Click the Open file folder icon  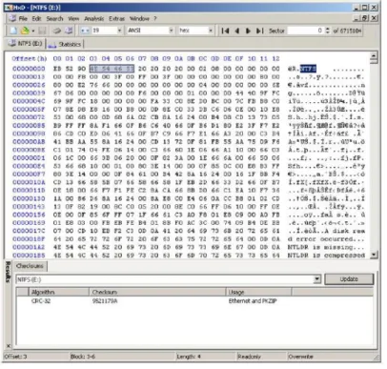24,31
